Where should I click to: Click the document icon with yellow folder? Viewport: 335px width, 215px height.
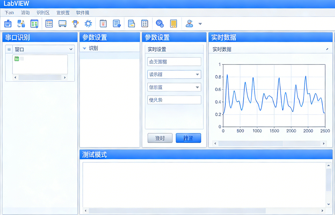[131, 23]
